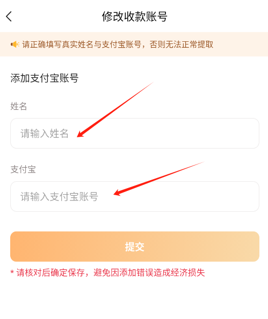Select the 添加支付宝账号 section heading
268x319 pixels.
point(45,78)
